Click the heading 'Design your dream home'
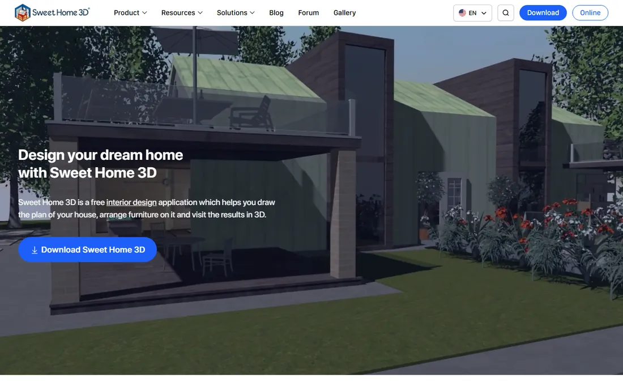 coord(100,155)
